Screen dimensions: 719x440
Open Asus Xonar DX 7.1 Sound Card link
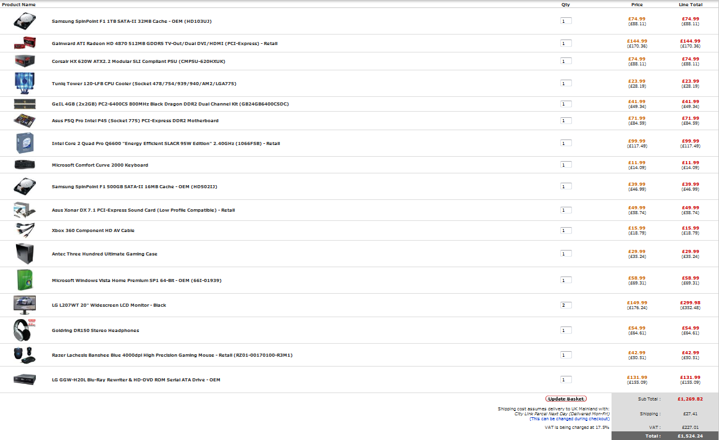click(x=143, y=210)
